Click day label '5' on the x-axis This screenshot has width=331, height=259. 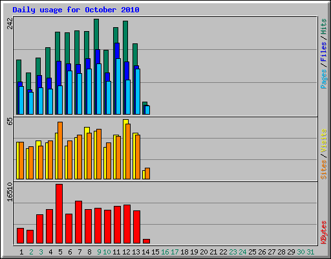60,252
